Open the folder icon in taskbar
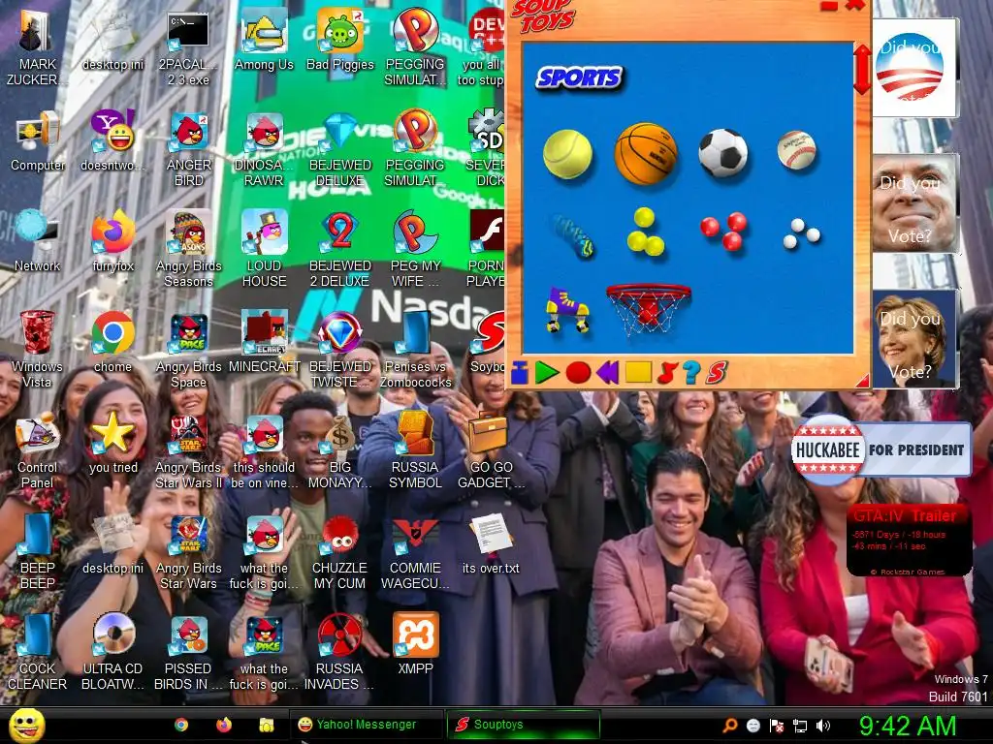The width and height of the screenshot is (993, 744). (267, 725)
